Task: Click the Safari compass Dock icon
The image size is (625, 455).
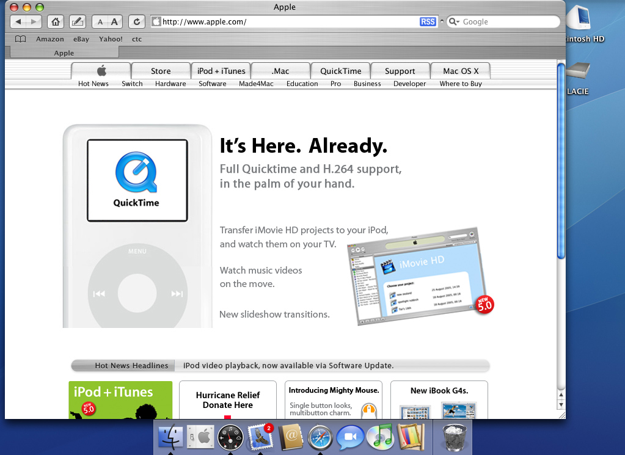Action: click(x=320, y=438)
